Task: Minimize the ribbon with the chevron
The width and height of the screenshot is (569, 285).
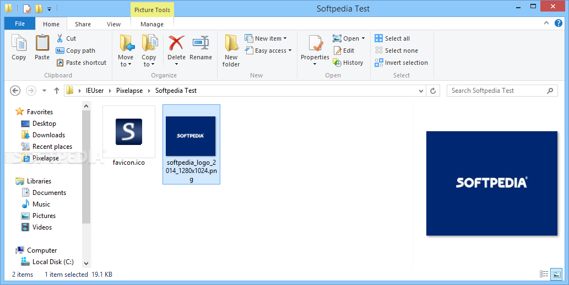Action: click(546, 23)
